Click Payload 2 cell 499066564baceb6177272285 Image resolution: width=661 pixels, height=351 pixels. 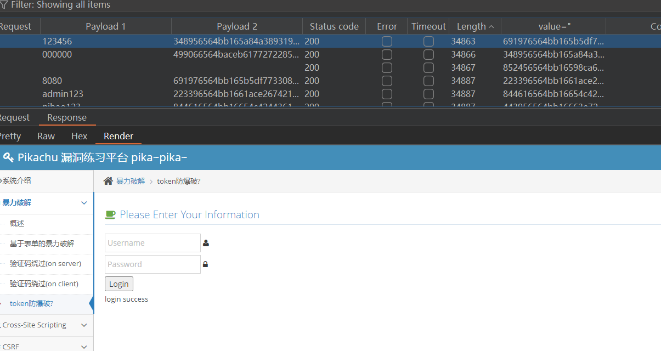tap(236, 54)
